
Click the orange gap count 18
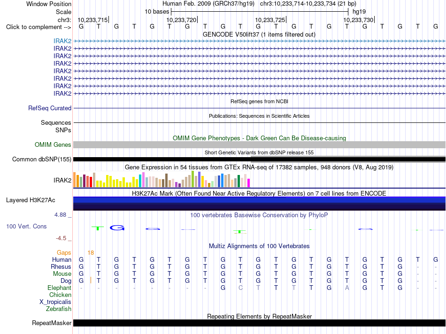coord(91,253)
